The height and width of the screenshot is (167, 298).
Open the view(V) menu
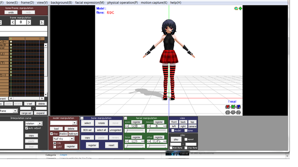point(42,3)
